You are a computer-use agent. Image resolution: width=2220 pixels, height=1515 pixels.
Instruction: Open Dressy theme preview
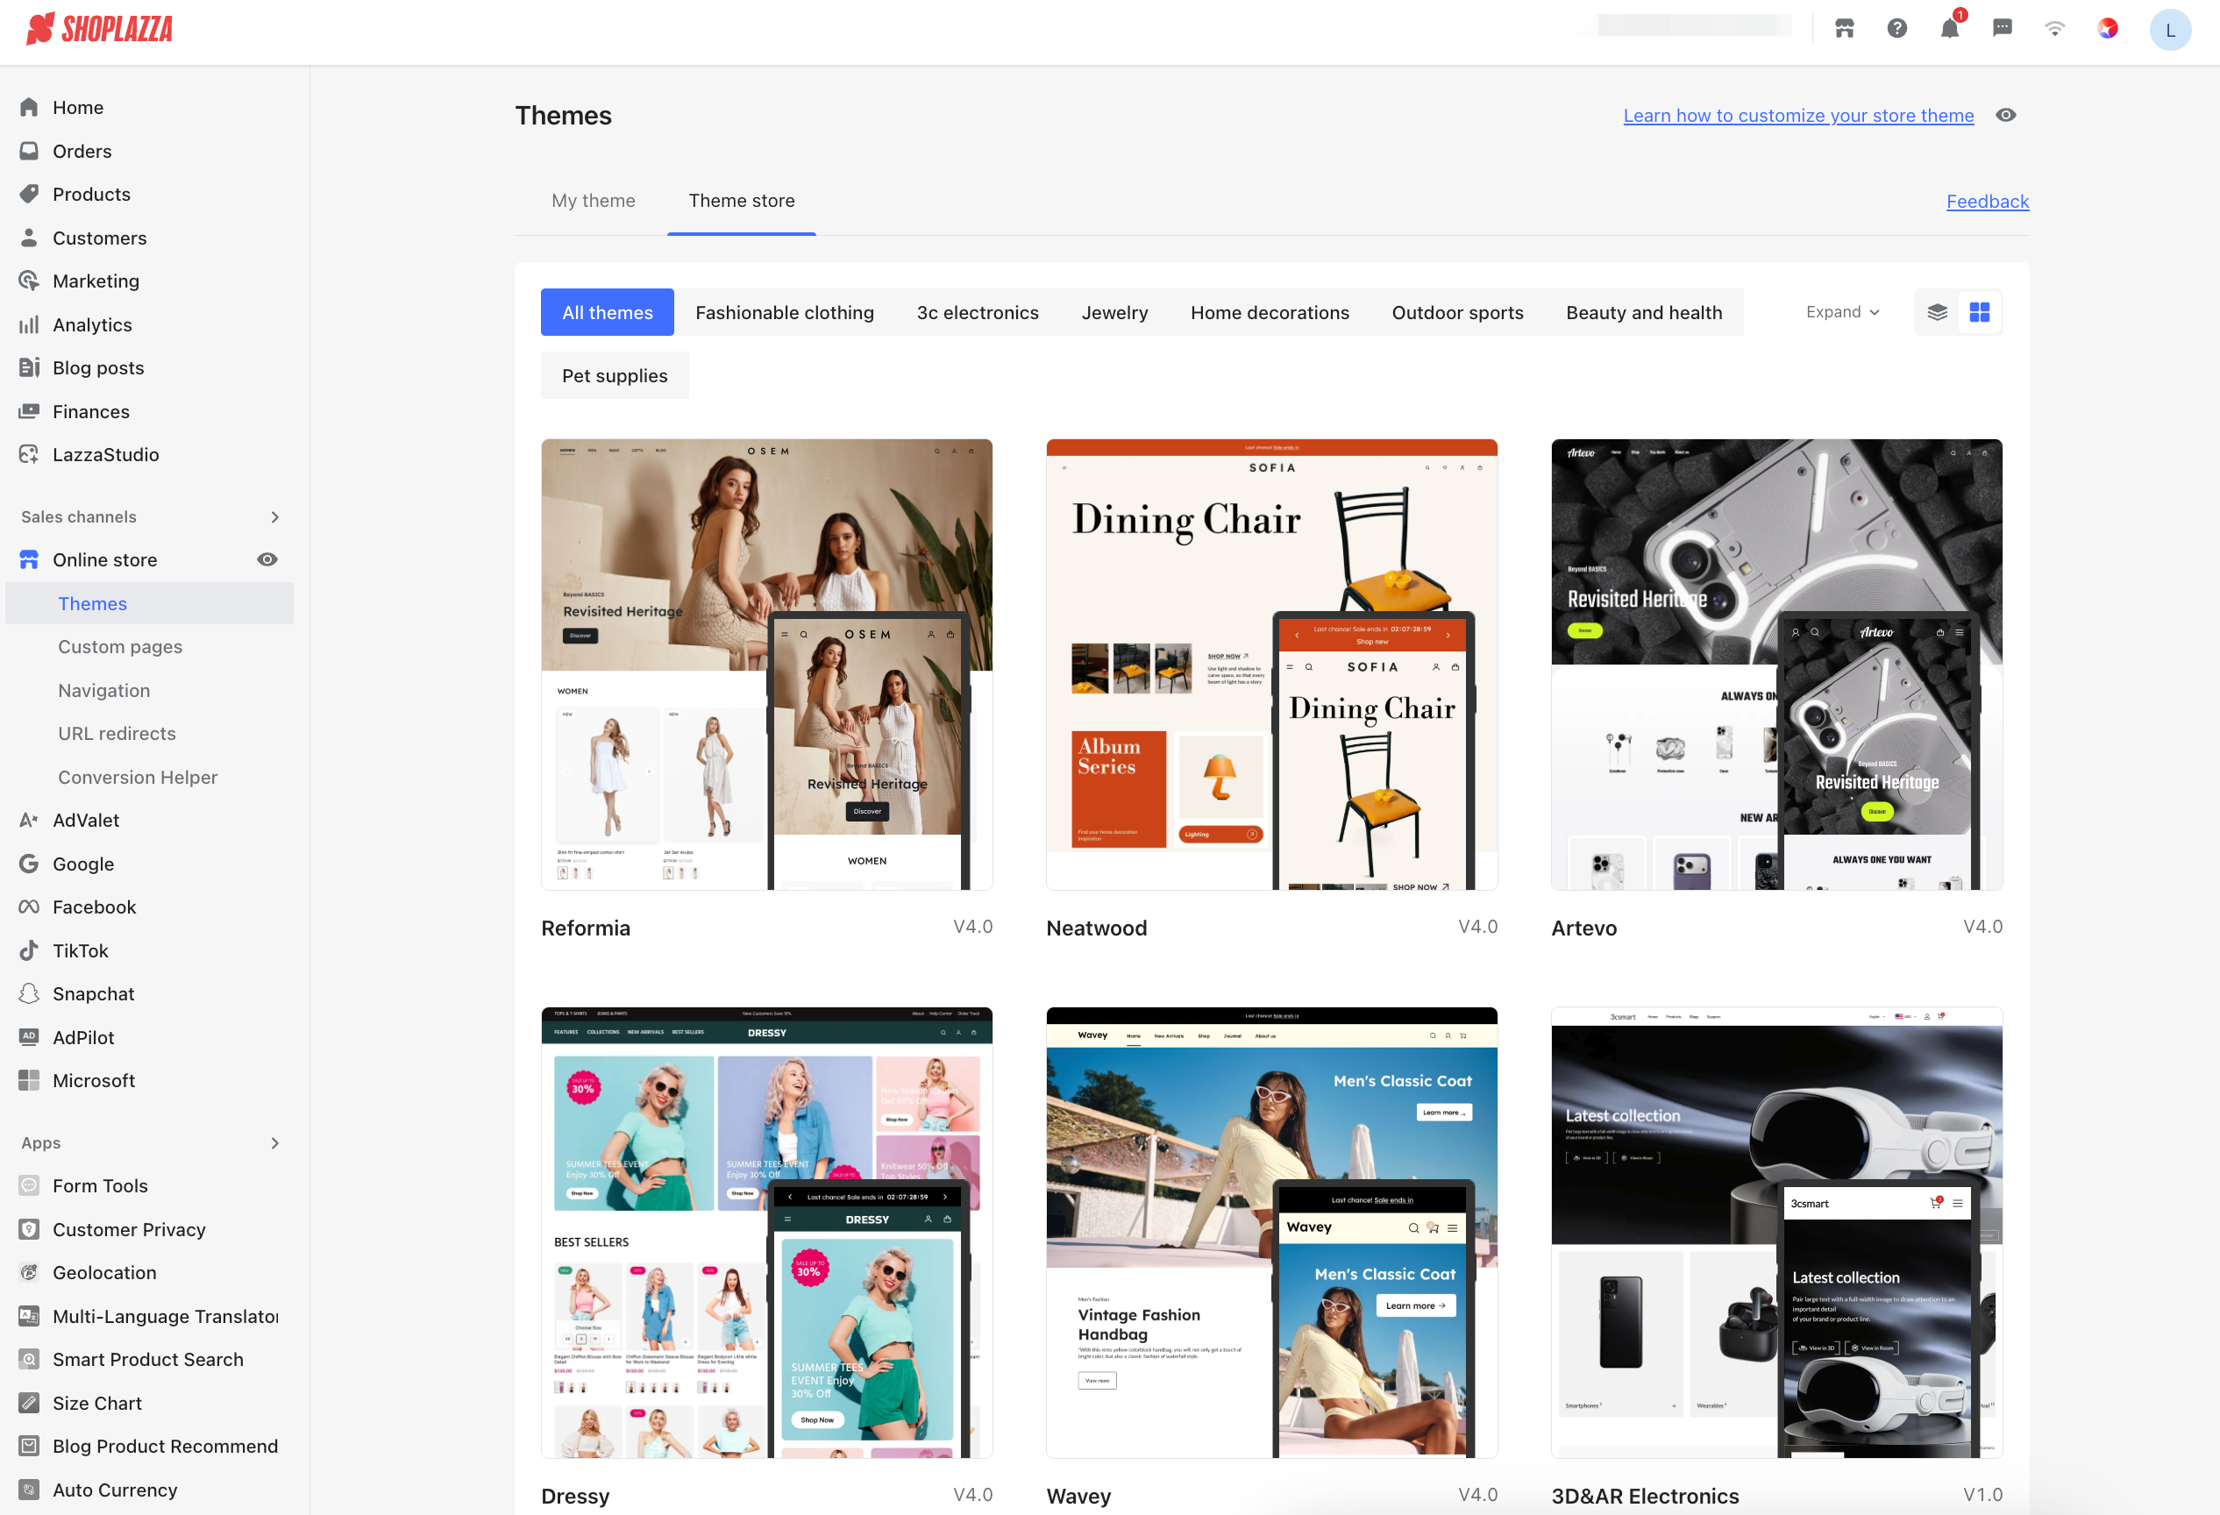click(767, 1232)
